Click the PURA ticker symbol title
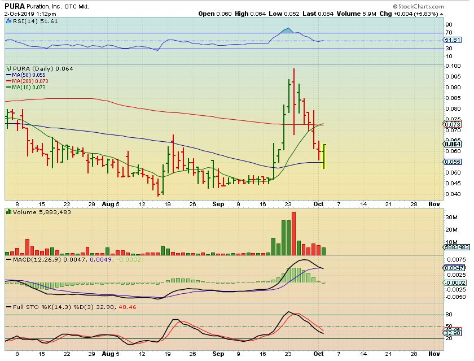Viewport: 474px width, 361px height. click(x=15, y=6)
